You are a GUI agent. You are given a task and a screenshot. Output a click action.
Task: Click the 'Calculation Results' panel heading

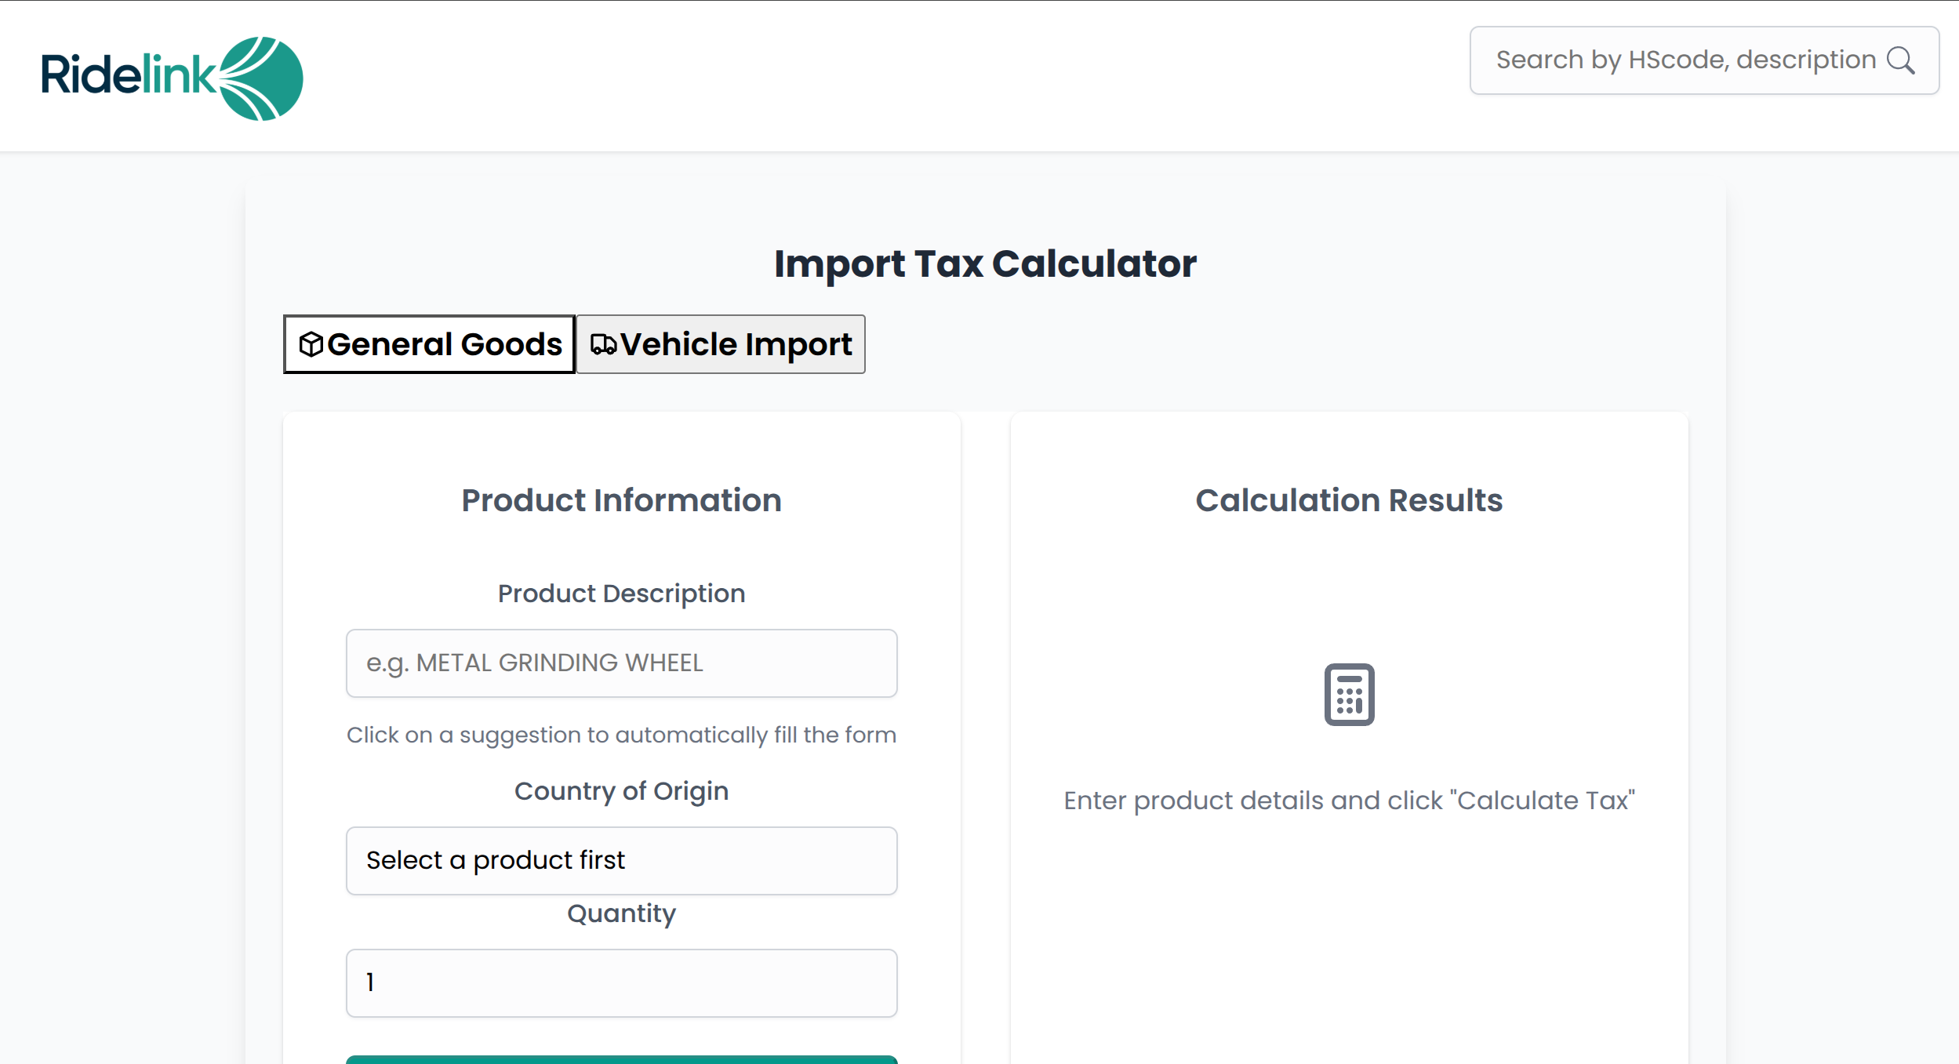click(x=1348, y=499)
